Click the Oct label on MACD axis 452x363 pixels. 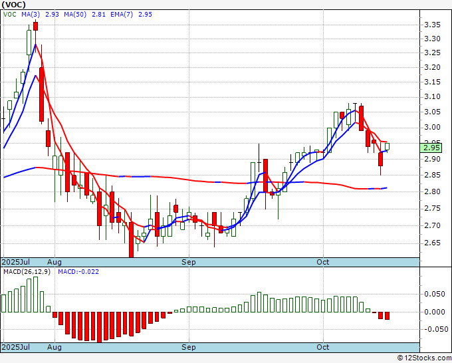click(x=323, y=347)
